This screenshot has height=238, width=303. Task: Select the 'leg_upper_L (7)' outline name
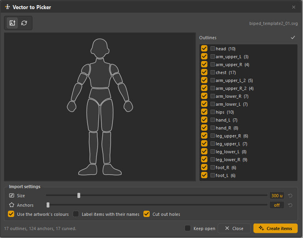231,144
